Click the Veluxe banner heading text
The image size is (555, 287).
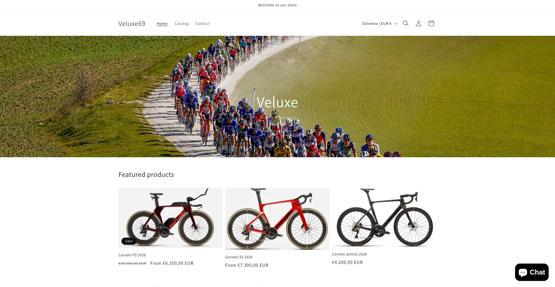277,102
